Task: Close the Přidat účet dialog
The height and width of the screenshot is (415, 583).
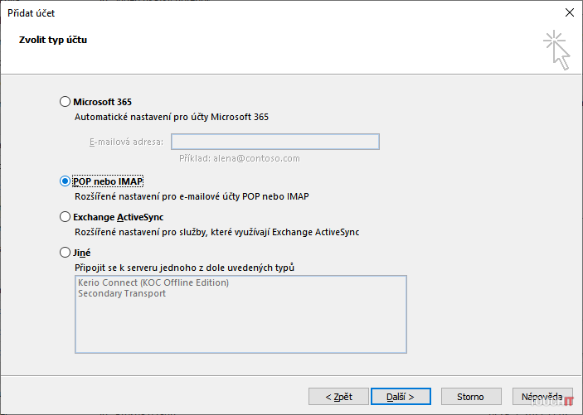Action: pos(569,12)
